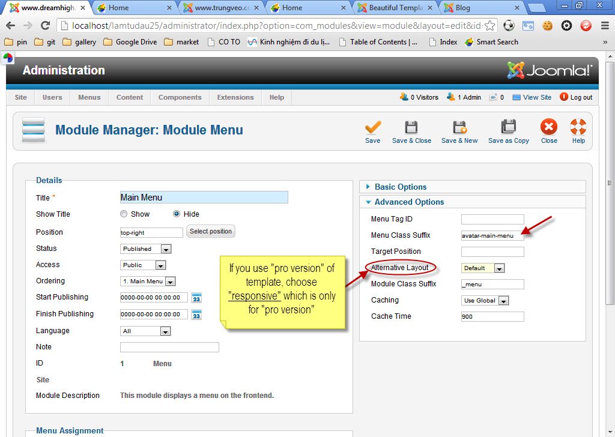The height and width of the screenshot is (437, 615).
Task: Switch to the Beautiful Templa browser tab
Action: pos(394,8)
